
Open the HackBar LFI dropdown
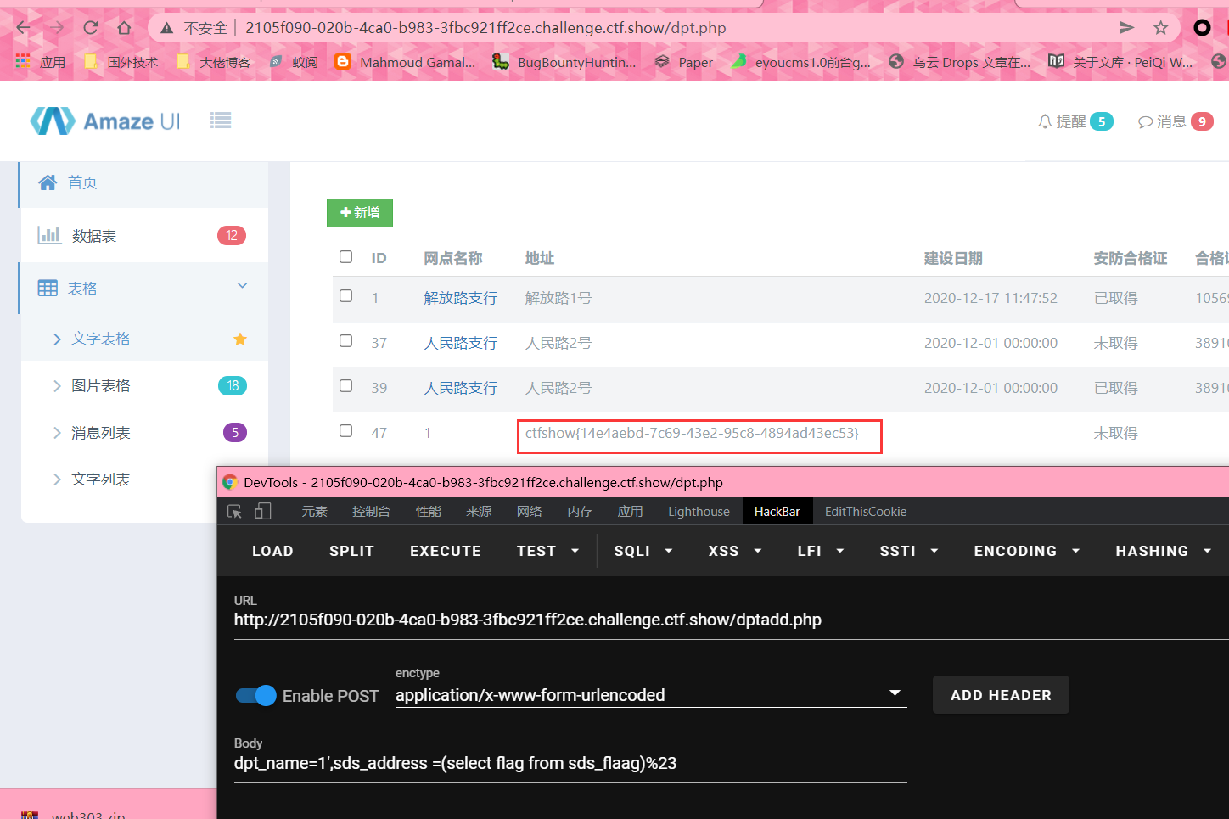(820, 551)
